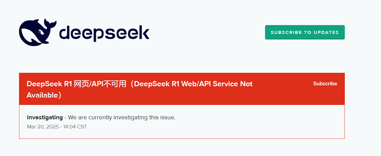Click the first "DeepSeek R1" in the title
381x156 pixels.
coord(49,84)
